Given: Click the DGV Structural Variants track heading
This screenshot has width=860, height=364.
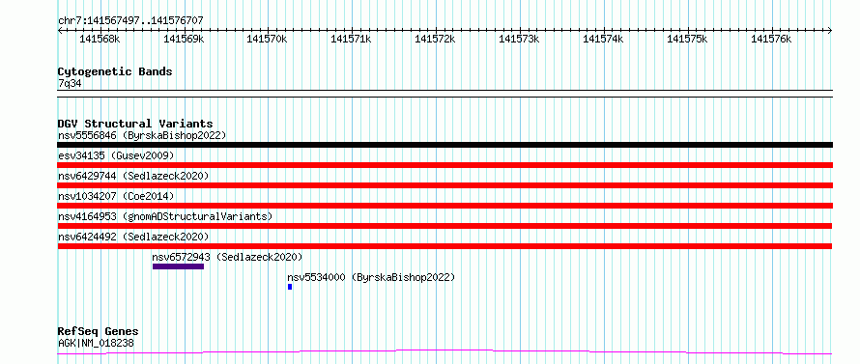Looking at the screenshot, I should pos(135,124).
